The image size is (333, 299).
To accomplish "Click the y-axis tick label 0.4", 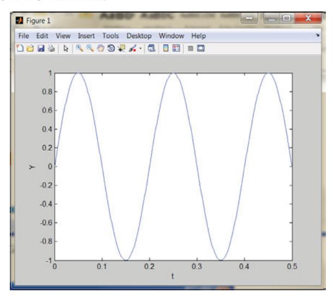I will [x=47, y=129].
